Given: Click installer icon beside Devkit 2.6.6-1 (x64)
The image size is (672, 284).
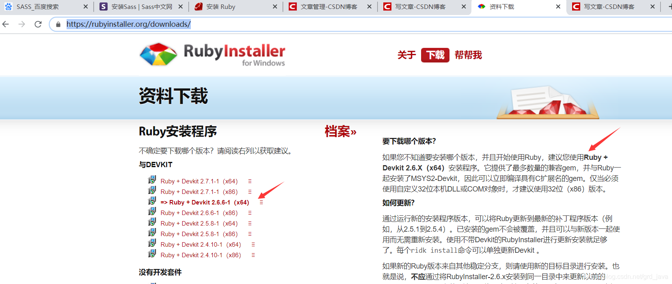Looking at the screenshot, I should tap(152, 201).
